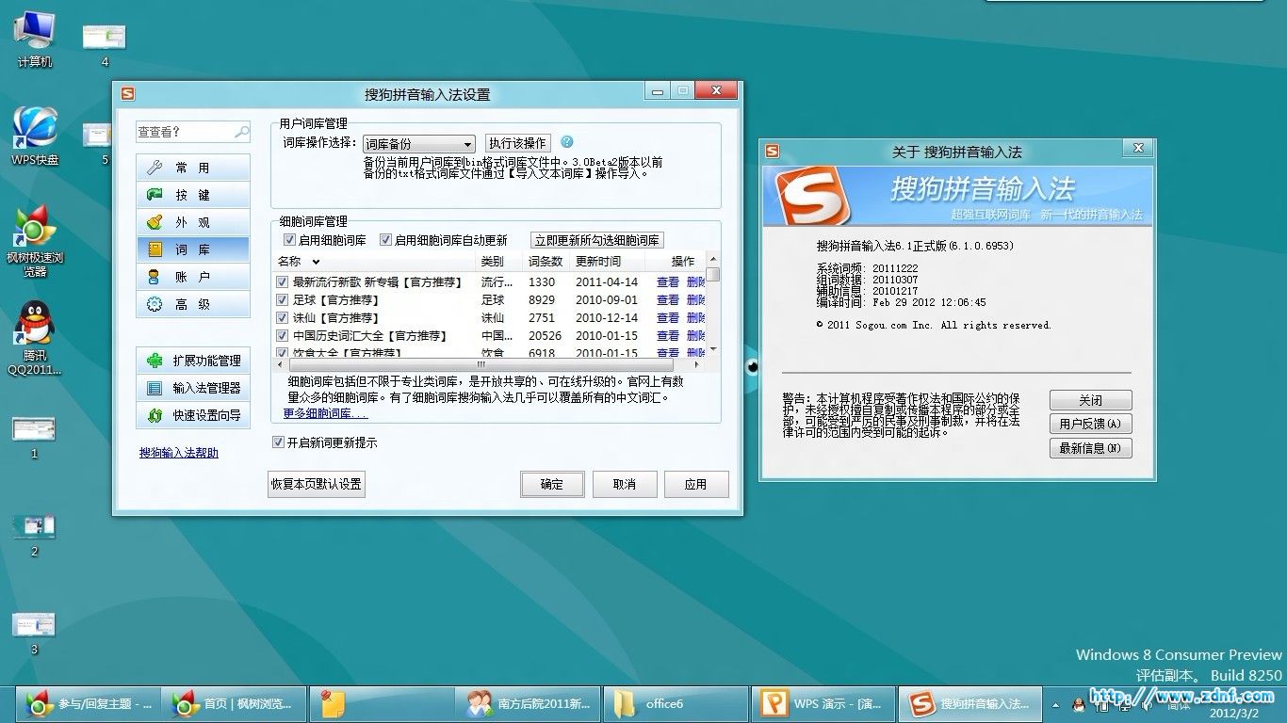Click the arrow beside the 名称 column header
1287x723 pixels.
click(317, 262)
